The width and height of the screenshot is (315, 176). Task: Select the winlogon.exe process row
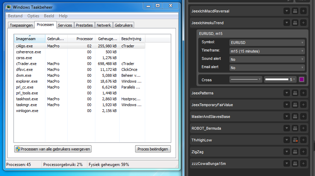(80, 111)
